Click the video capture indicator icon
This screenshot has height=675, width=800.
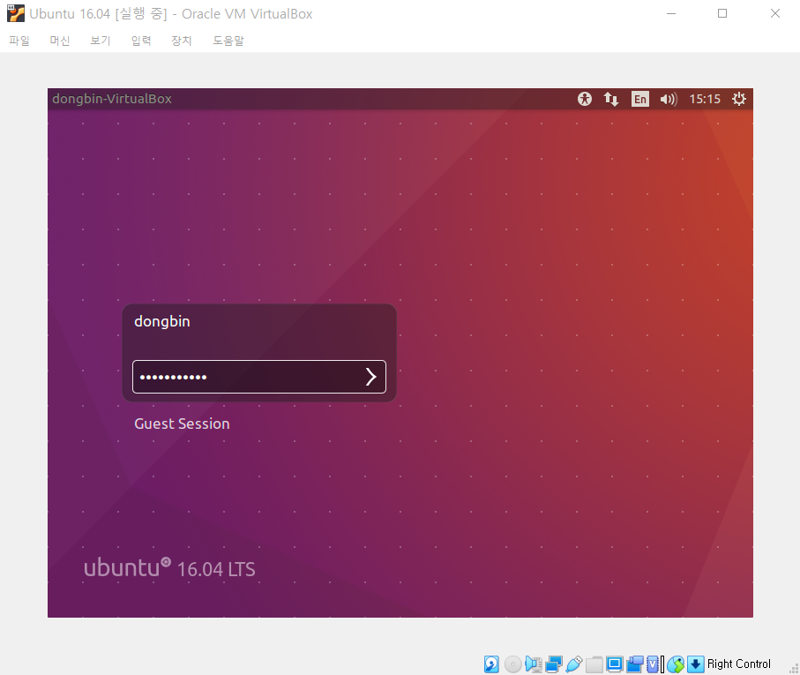point(635,664)
